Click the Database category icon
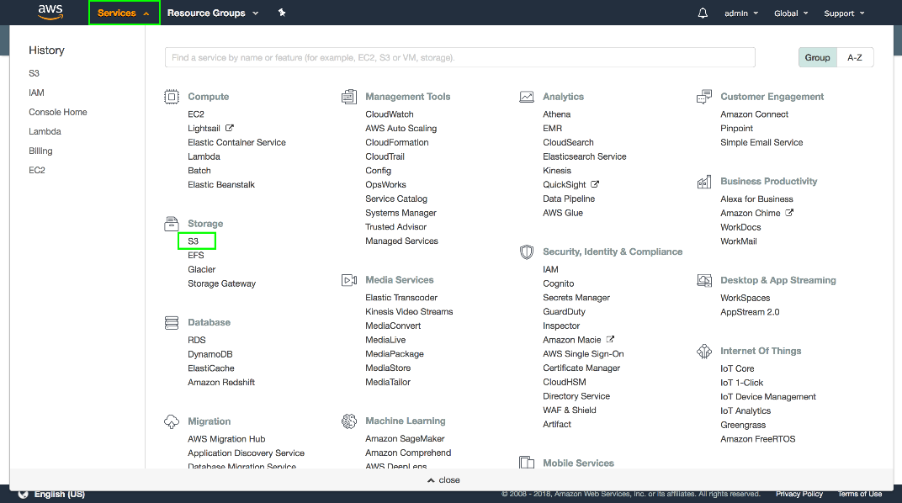This screenshot has width=902, height=503. coord(172,323)
